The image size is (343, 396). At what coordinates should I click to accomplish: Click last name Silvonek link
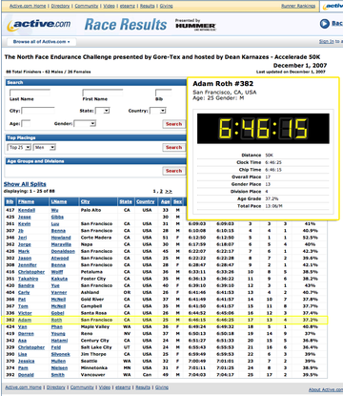coord(61,354)
